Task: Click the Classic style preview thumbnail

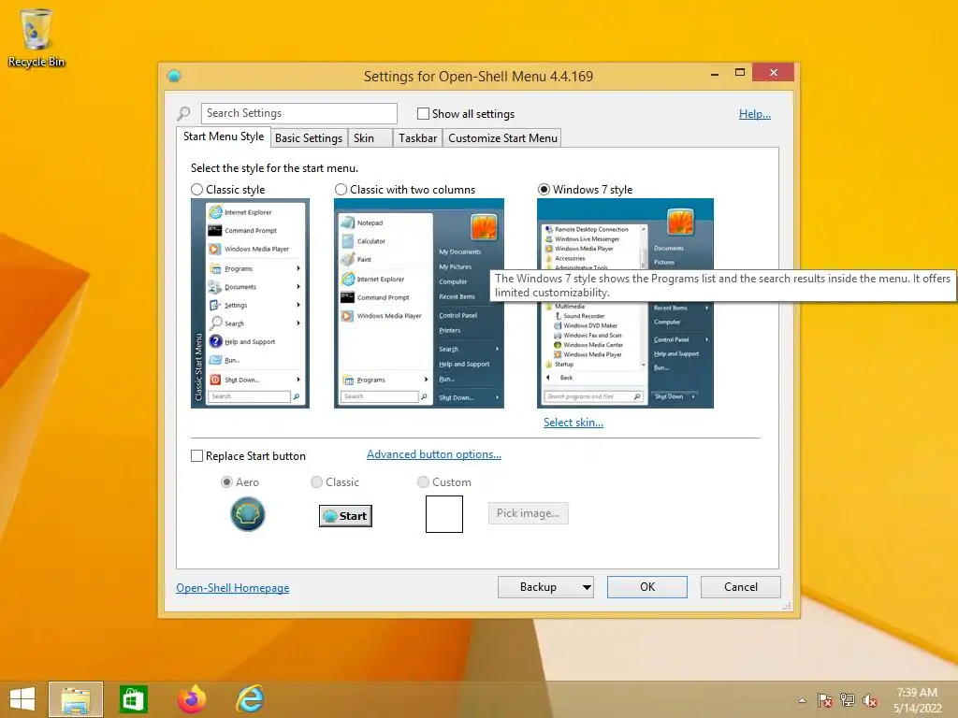Action: [x=250, y=304]
